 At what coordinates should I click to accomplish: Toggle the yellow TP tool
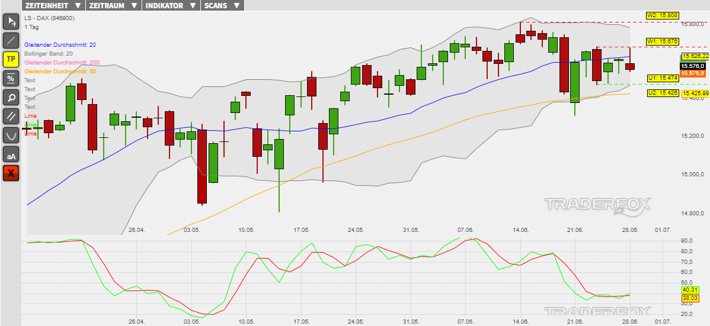(11, 60)
